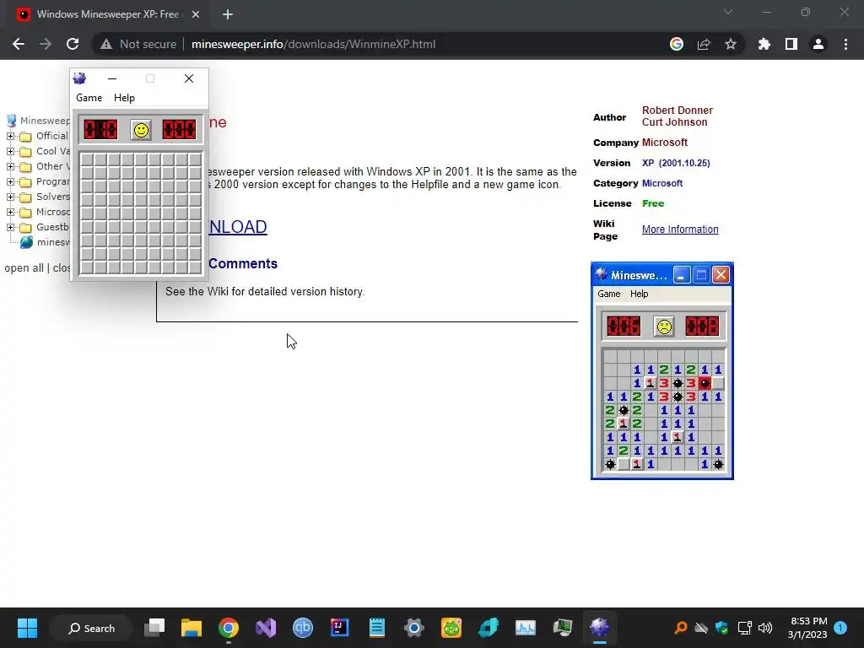Image resolution: width=864 pixels, height=648 pixels.
Task: Go back in Chrome browser
Action: pyautogui.click(x=19, y=44)
